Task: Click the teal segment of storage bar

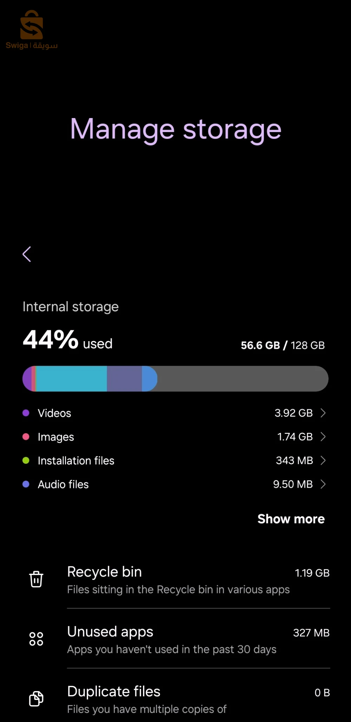Action: [71, 379]
